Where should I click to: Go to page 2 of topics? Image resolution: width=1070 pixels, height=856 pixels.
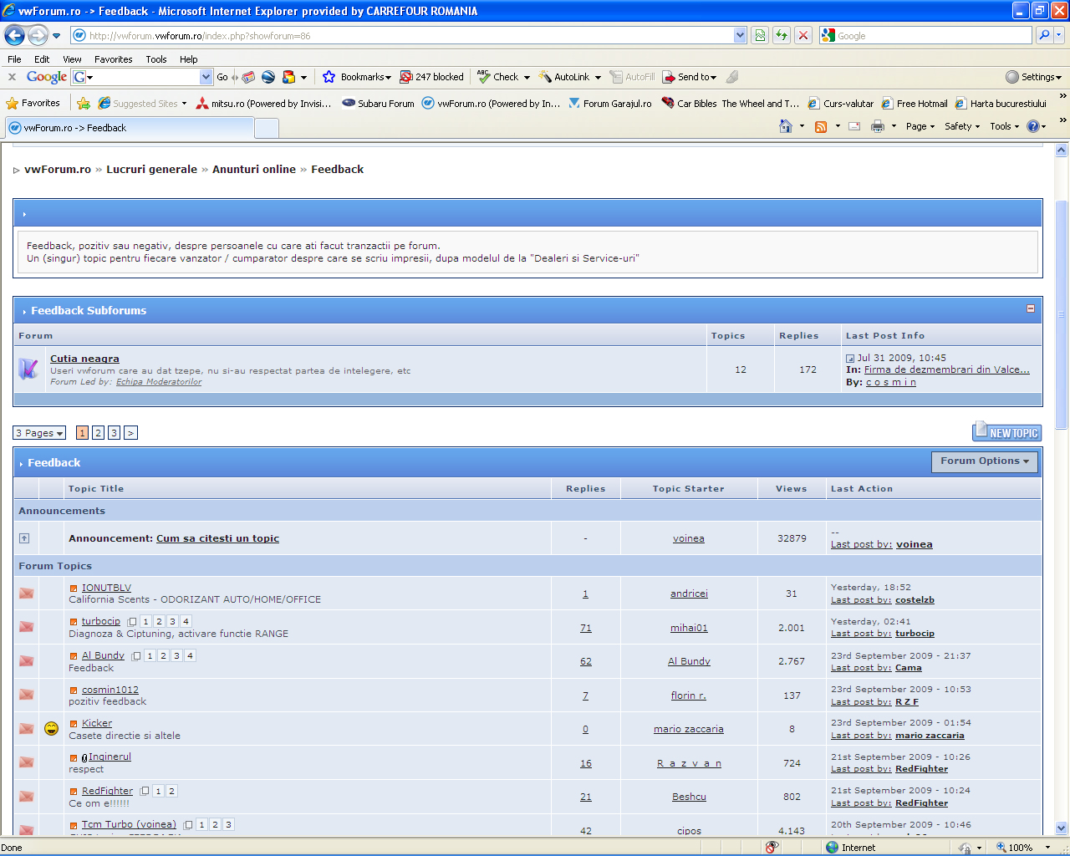[98, 433]
